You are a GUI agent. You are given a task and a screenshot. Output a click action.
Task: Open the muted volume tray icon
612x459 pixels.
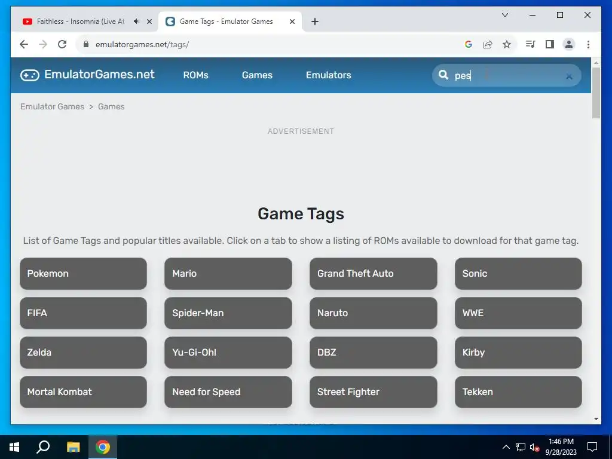[534, 447]
